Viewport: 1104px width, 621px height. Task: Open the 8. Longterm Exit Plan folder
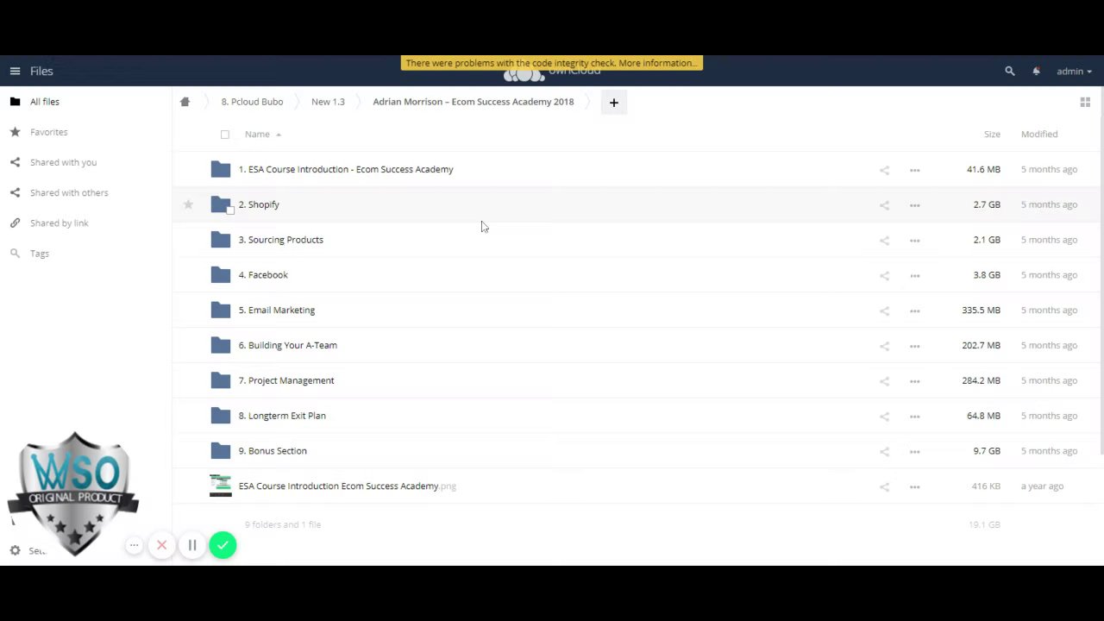[x=282, y=416]
